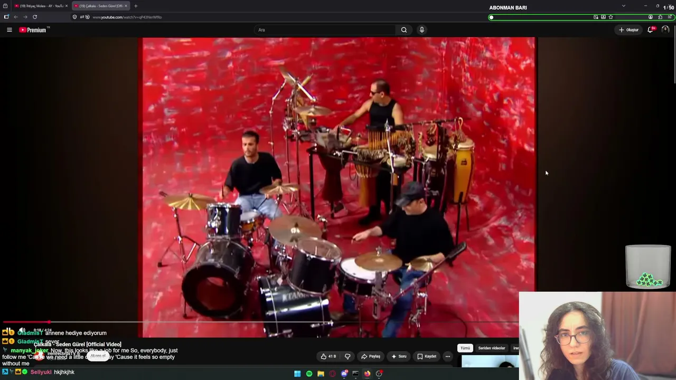Click the Sellyuki chat username
Image resolution: width=676 pixels, height=380 pixels.
click(41, 372)
